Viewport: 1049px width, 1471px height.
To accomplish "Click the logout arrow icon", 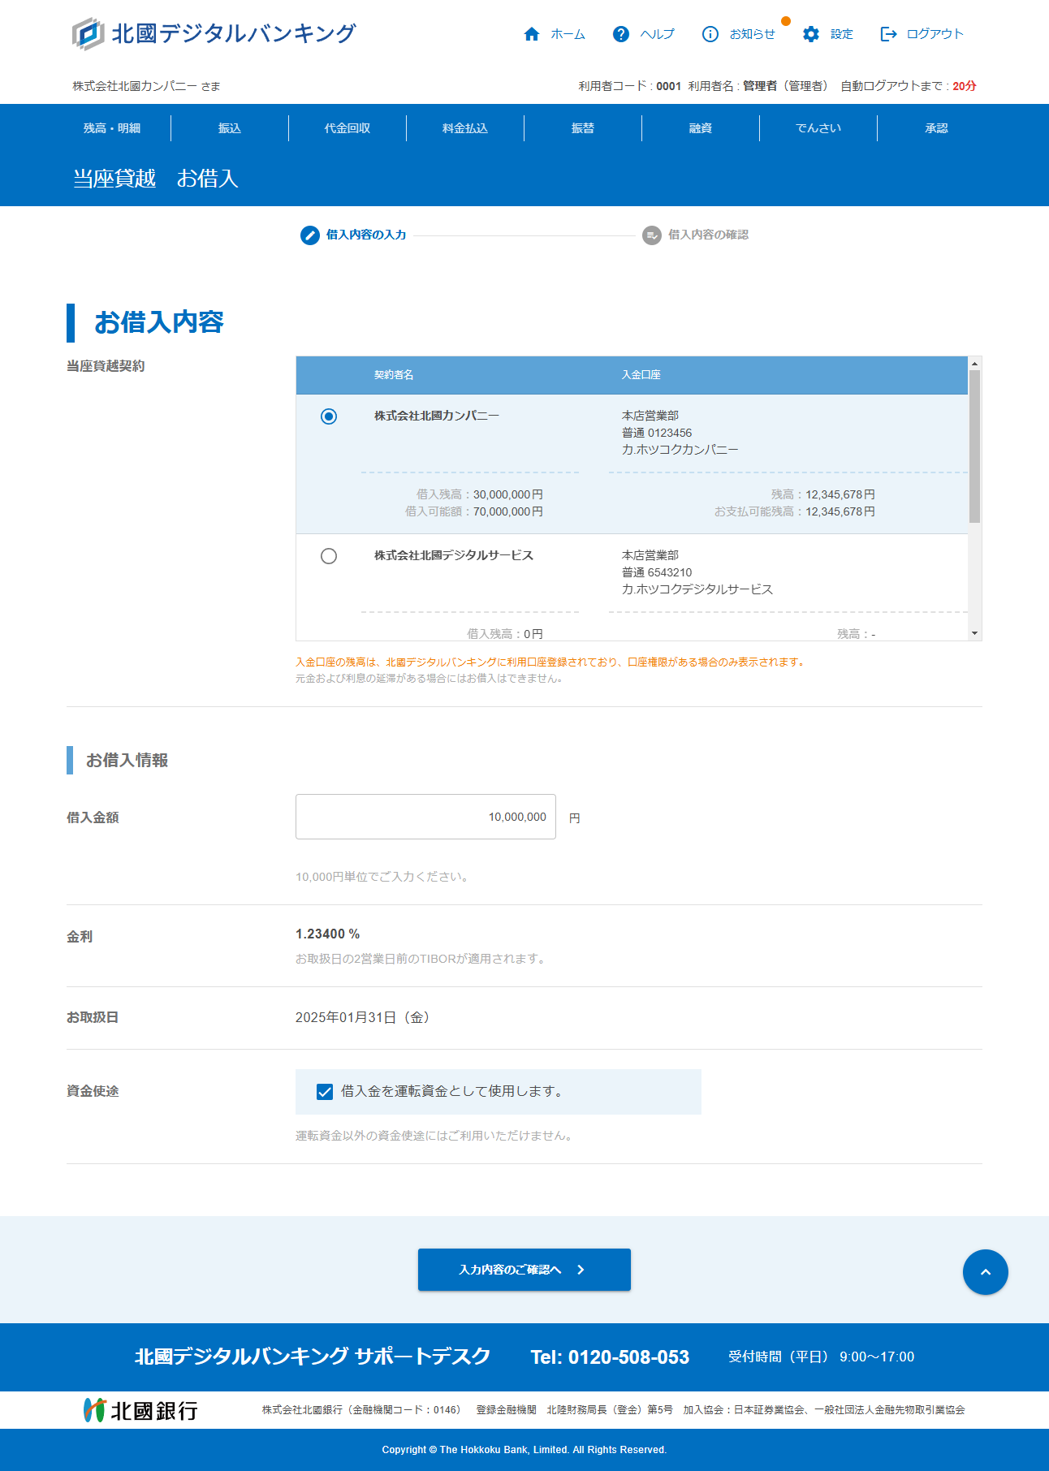I will (889, 34).
